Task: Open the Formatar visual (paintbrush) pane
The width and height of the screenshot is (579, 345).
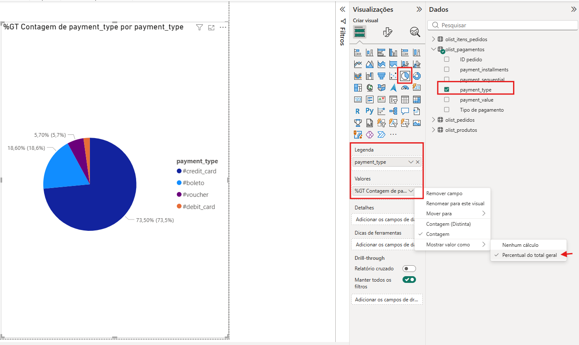Action: 387,32
